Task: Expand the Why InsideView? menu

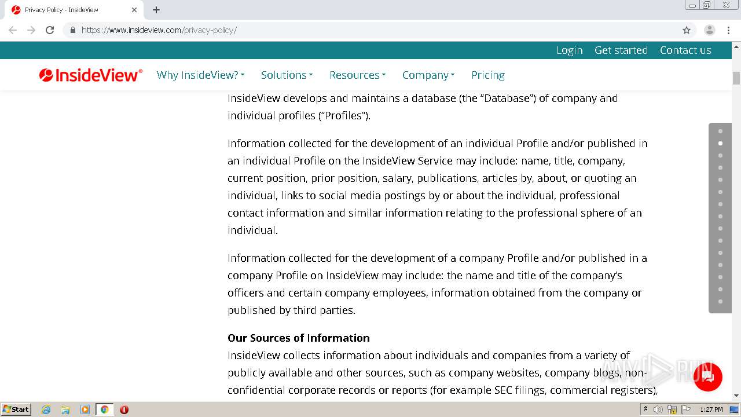Action: point(200,75)
